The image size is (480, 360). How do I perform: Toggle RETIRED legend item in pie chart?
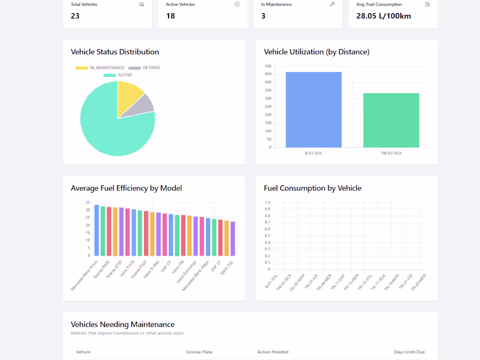[144, 68]
